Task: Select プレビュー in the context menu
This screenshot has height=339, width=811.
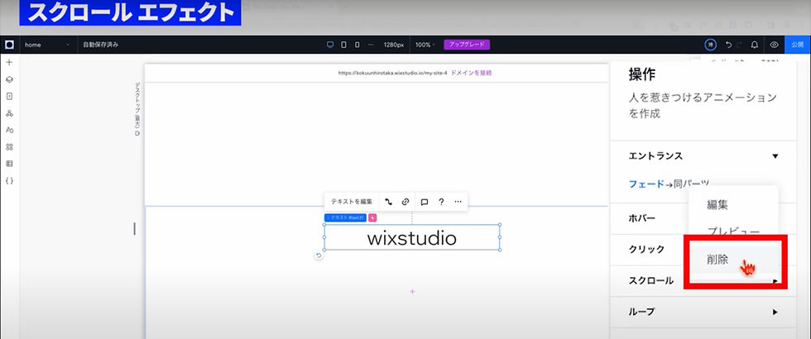Action: click(733, 232)
